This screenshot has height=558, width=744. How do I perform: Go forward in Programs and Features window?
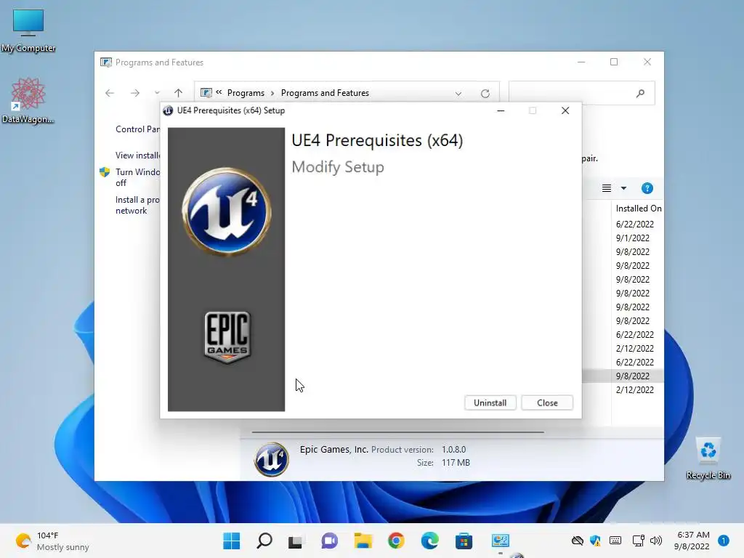(x=134, y=93)
